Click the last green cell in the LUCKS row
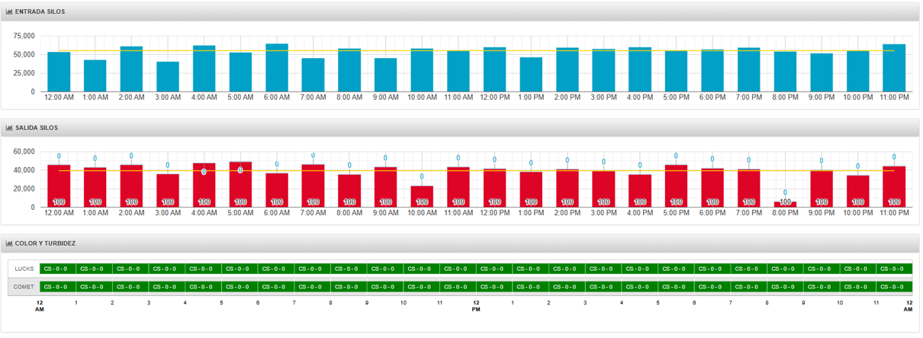Viewport: 923px width, 338px height. click(x=894, y=269)
